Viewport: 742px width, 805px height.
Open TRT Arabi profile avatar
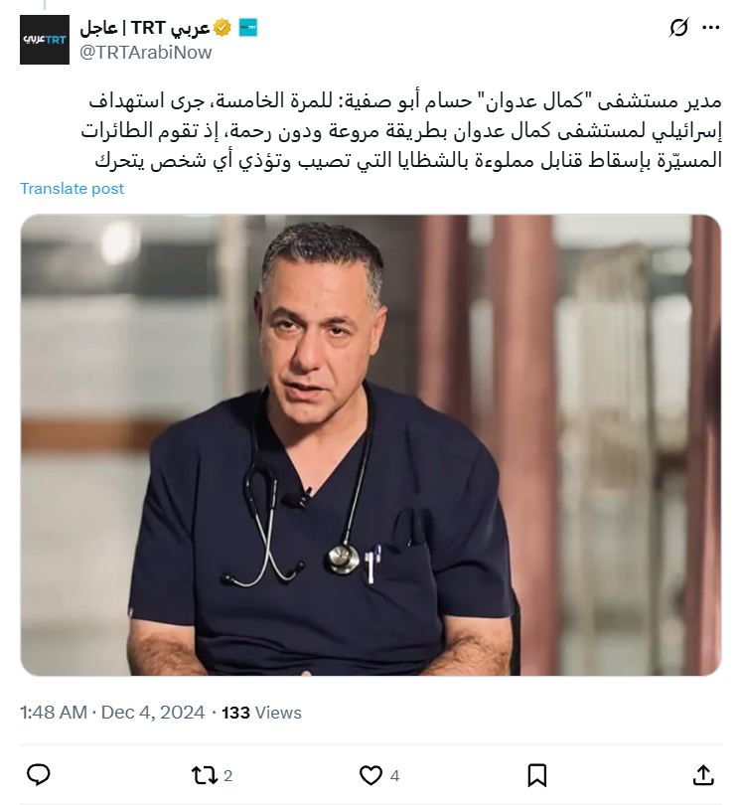pyautogui.click(x=45, y=40)
